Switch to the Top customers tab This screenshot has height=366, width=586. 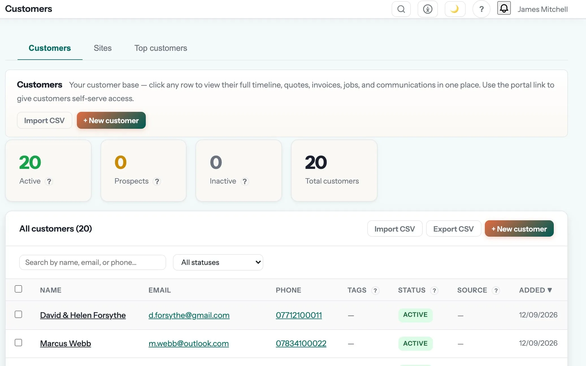coord(160,48)
